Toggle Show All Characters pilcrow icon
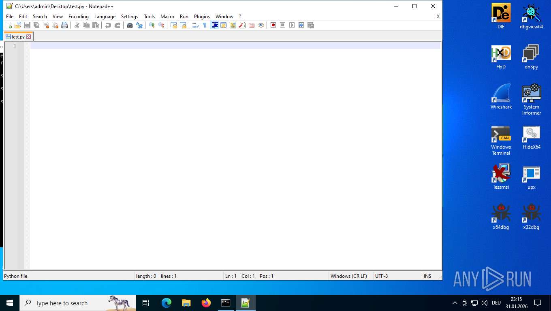 (205, 25)
